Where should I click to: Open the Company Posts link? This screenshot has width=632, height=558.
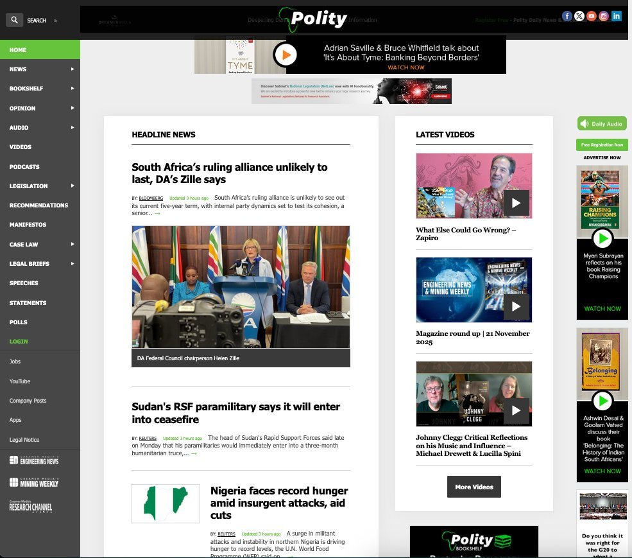coord(28,401)
